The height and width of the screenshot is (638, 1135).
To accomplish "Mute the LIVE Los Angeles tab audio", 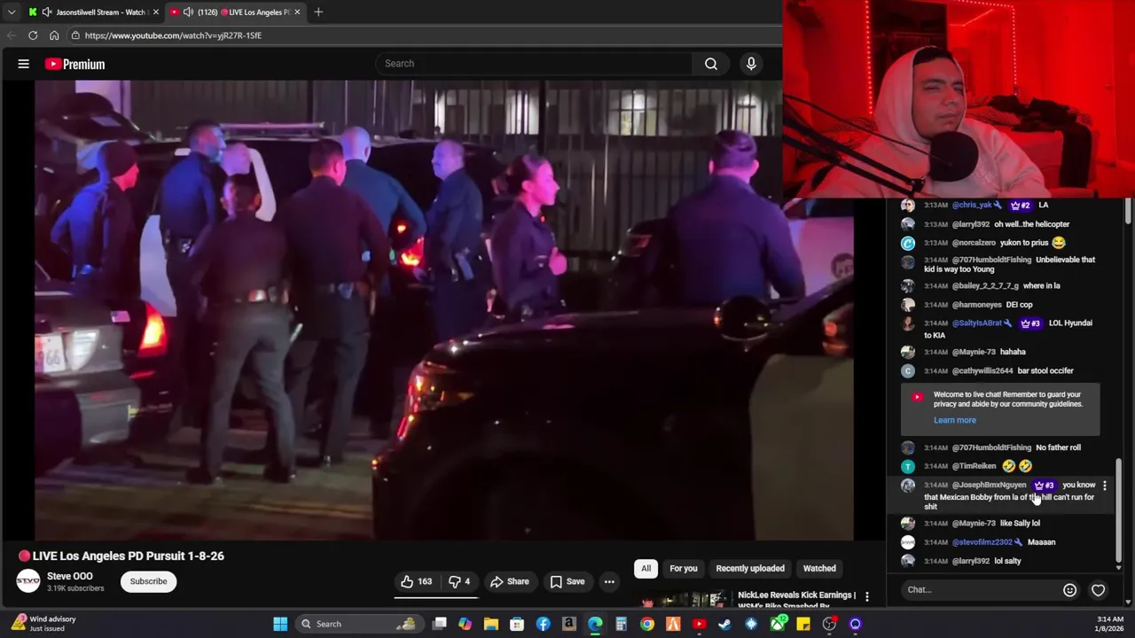I will point(188,12).
